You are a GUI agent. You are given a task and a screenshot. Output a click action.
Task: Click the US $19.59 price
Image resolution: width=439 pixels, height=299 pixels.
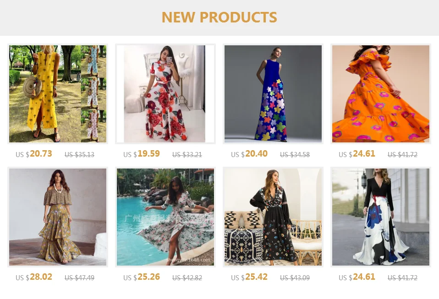point(142,154)
